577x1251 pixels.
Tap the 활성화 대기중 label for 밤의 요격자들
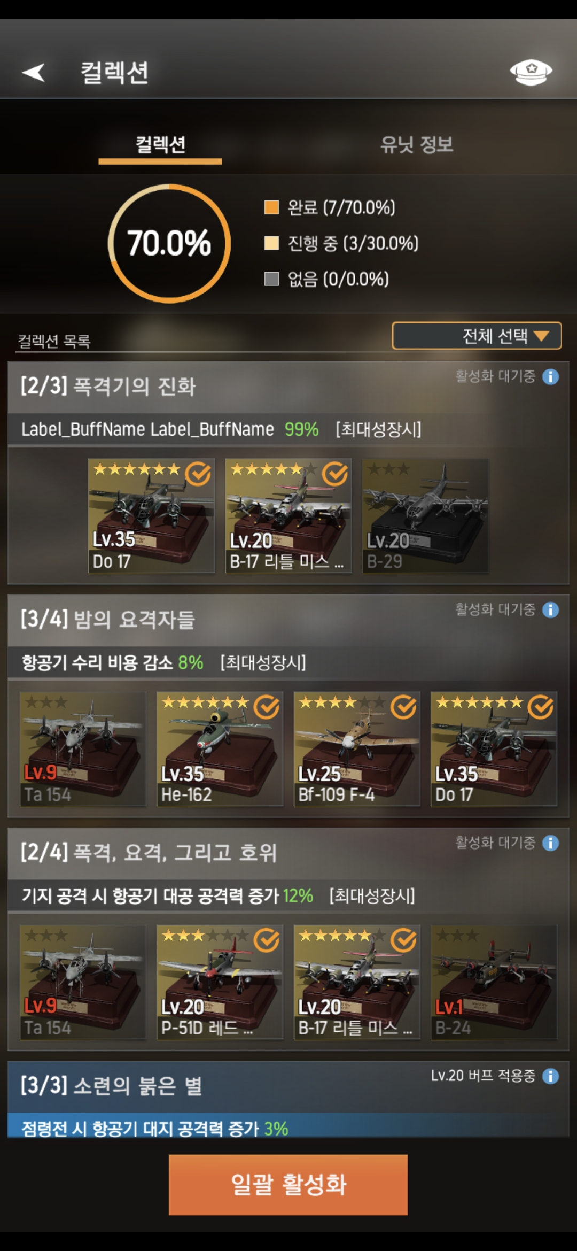(x=495, y=609)
